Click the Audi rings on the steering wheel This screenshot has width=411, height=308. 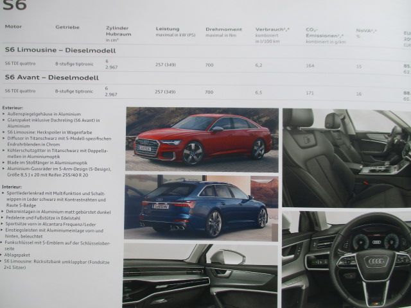point(376,262)
